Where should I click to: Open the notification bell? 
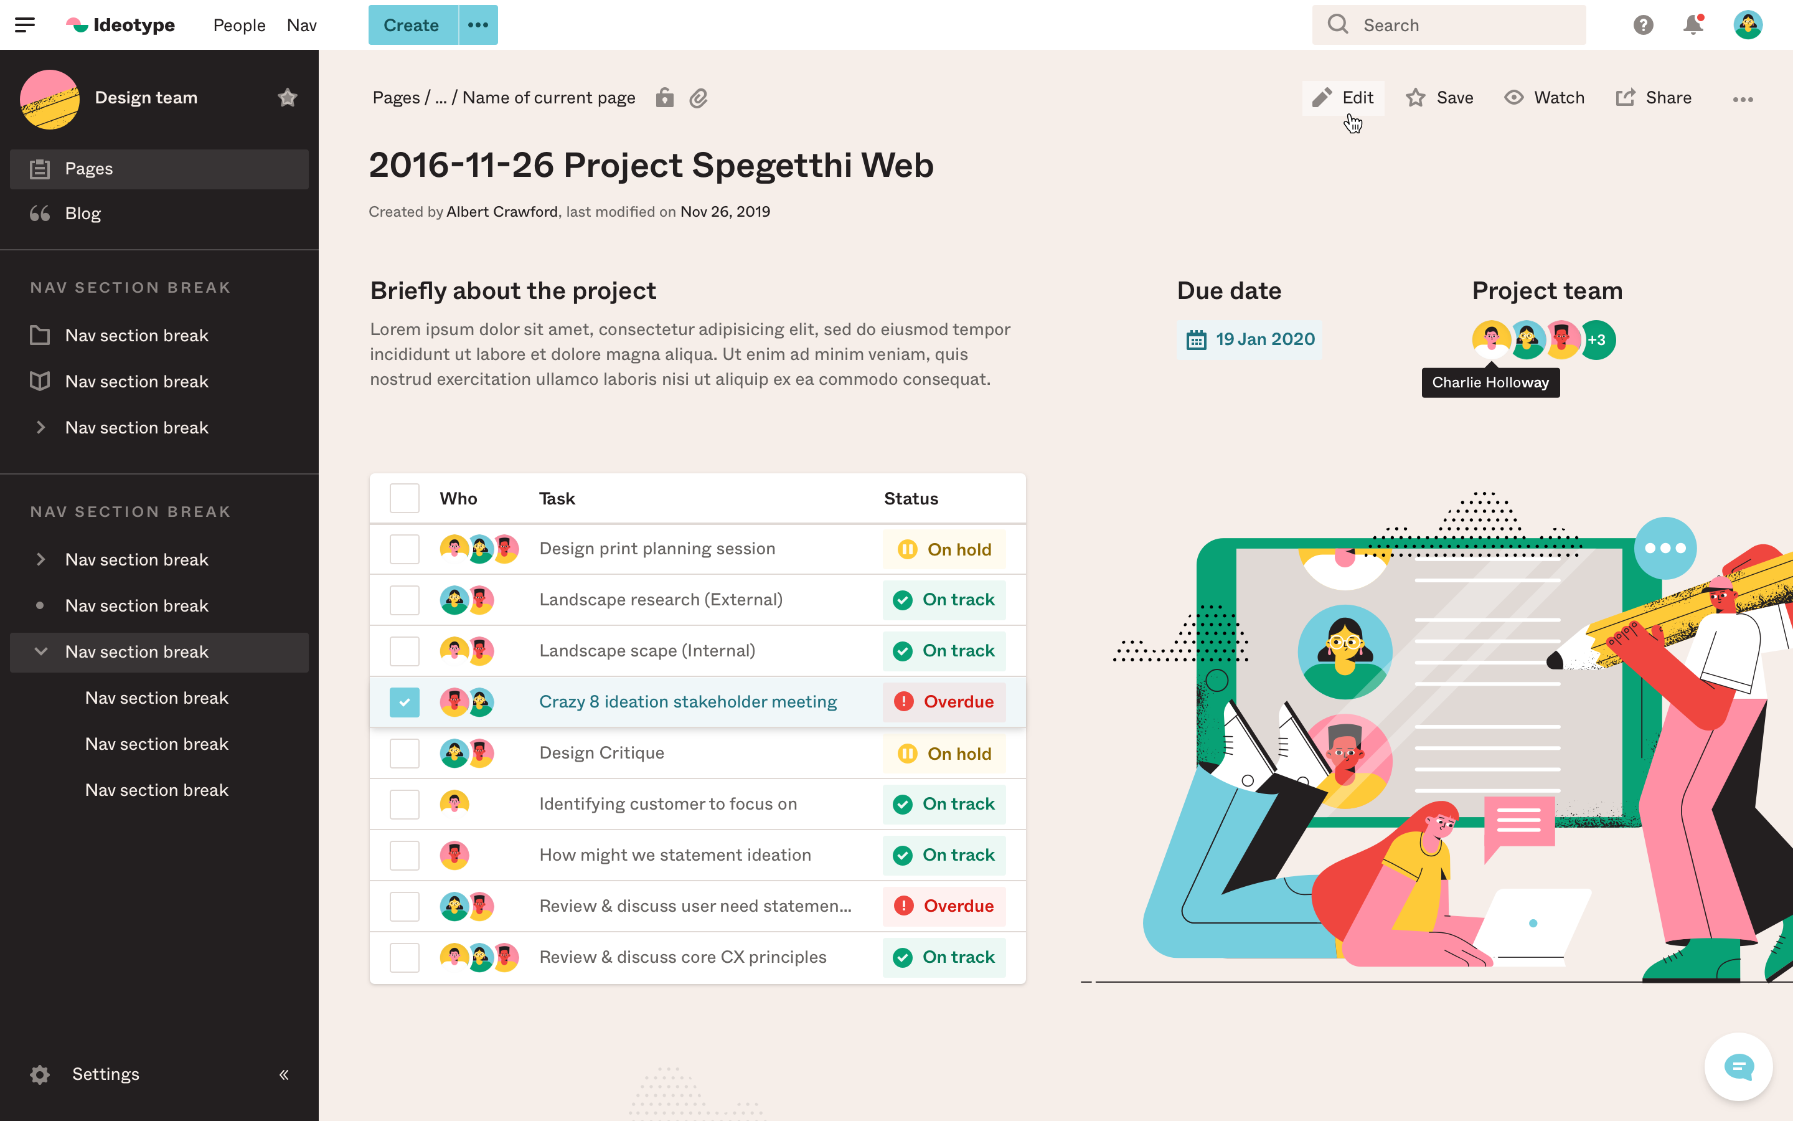pos(1694,24)
